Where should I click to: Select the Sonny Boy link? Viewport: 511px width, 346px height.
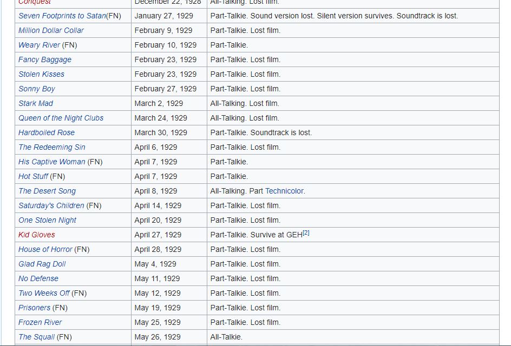[37, 89]
